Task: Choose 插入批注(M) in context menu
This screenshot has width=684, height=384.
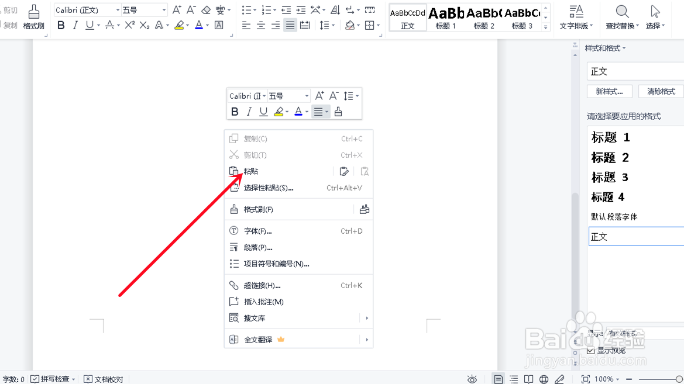Action: pyautogui.click(x=298, y=302)
